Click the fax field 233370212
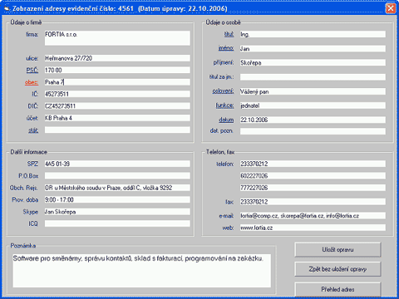 [313, 202]
